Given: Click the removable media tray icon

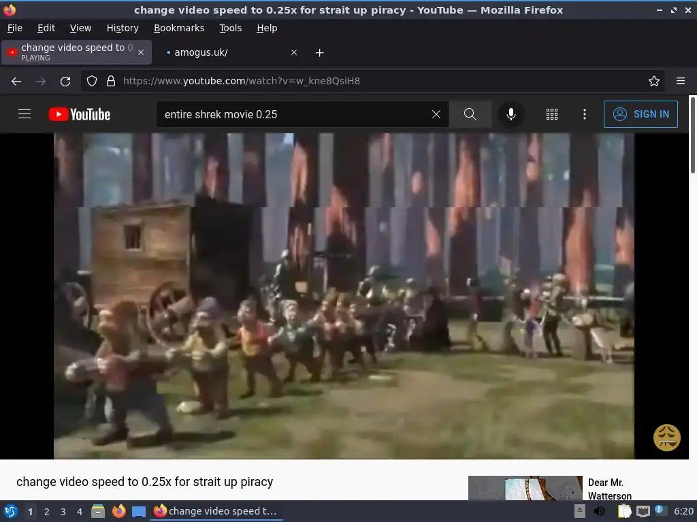Looking at the screenshot, I should pos(579,511).
